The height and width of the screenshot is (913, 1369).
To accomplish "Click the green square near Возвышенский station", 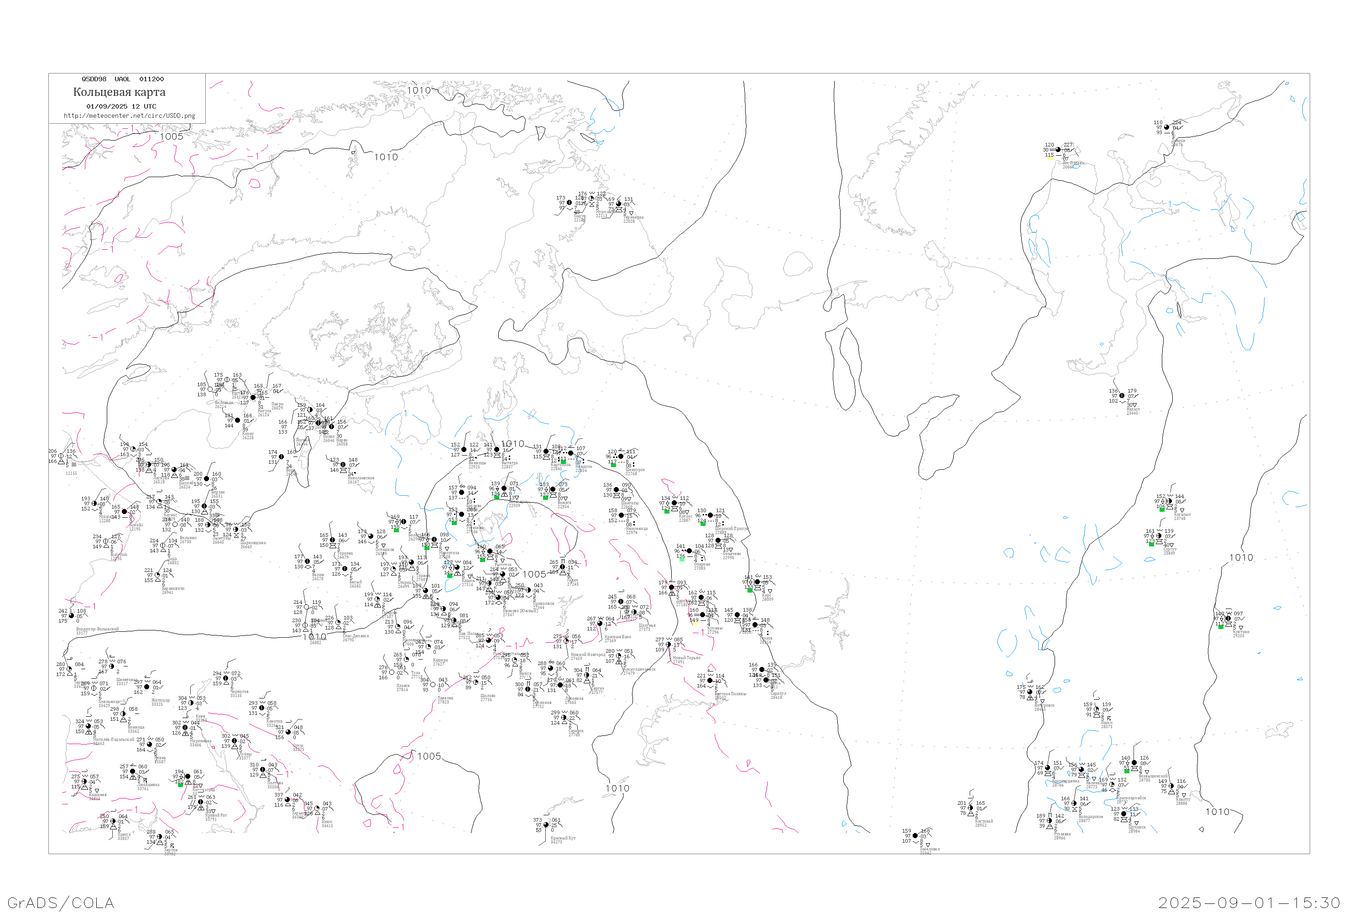I will point(1127,771).
